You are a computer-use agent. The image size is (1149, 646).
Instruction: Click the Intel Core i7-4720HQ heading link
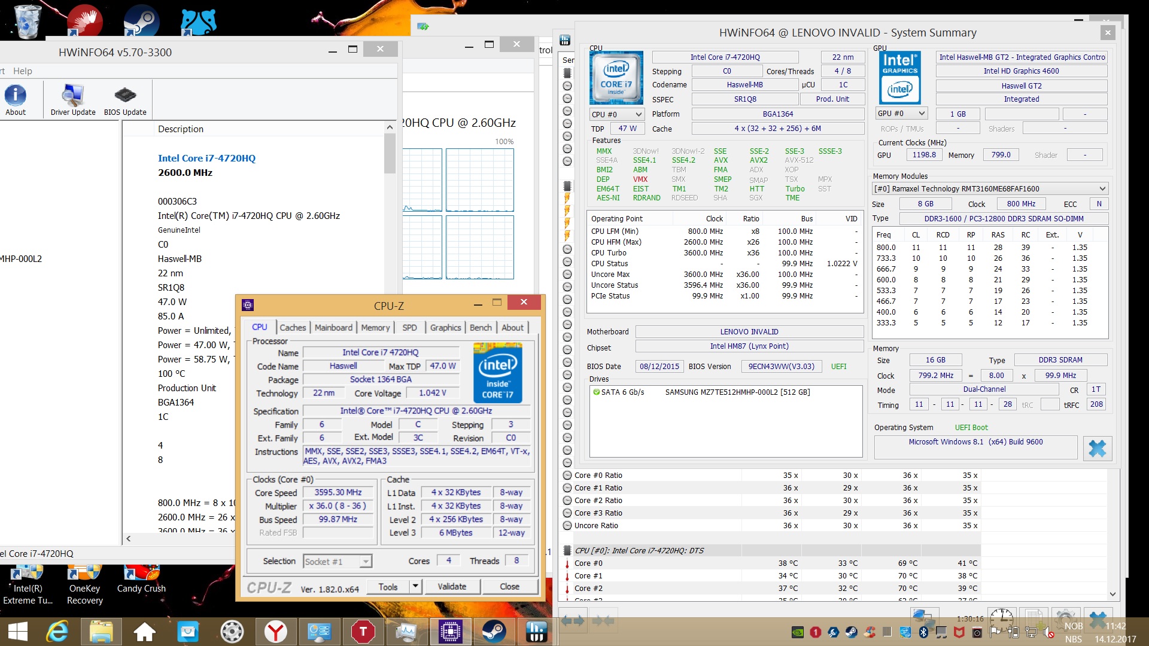(206, 159)
